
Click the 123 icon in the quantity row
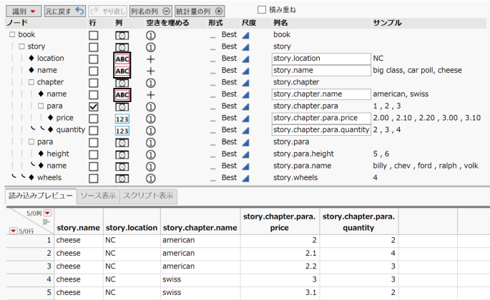coord(122,131)
